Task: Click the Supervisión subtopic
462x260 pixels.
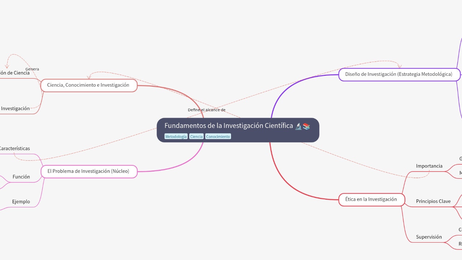Action: [429, 237]
